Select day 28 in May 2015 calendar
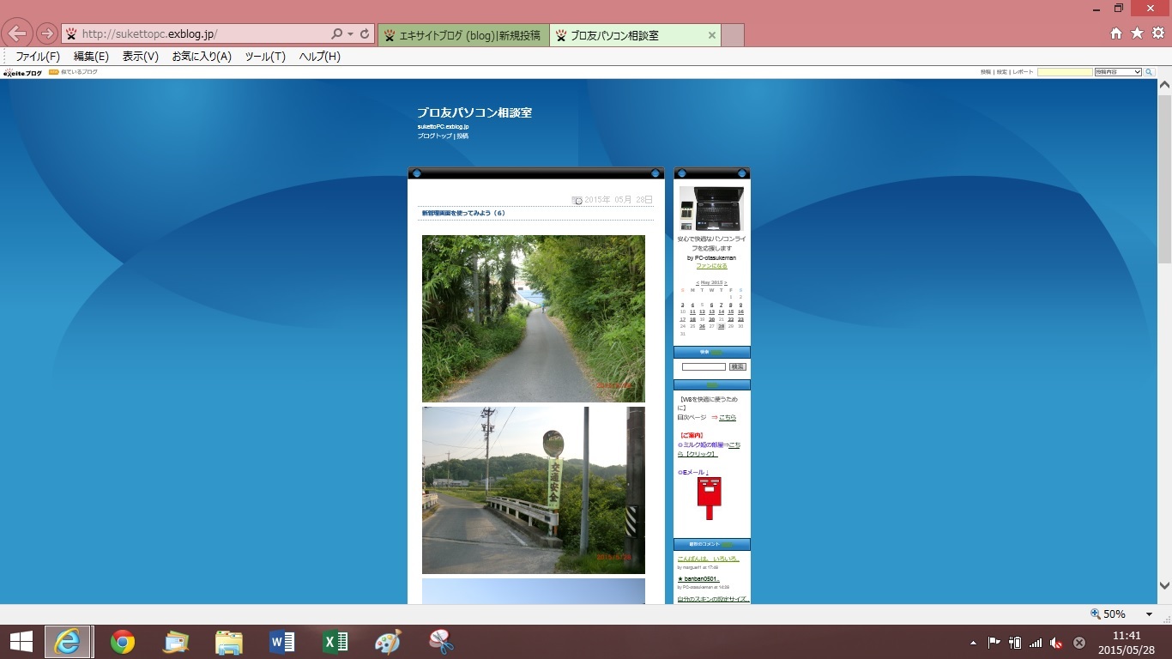Viewport: 1172px width, 659px height. (x=721, y=326)
